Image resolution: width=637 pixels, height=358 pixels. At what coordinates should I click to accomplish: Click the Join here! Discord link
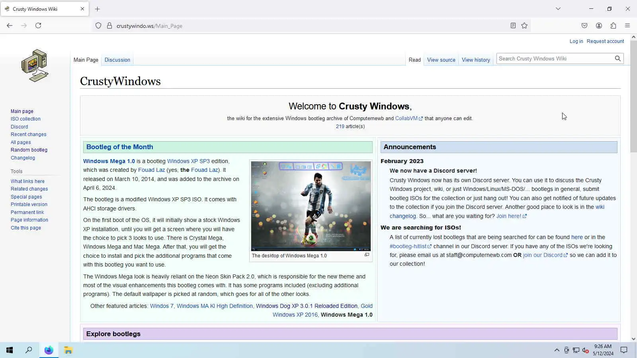(x=511, y=216)
